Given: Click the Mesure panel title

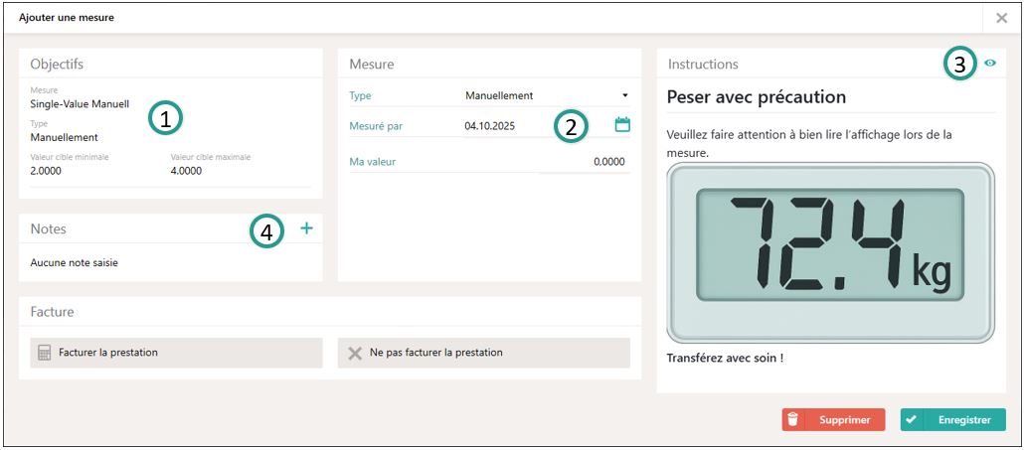Looking at the screenshot, I should tap(372, 64).
